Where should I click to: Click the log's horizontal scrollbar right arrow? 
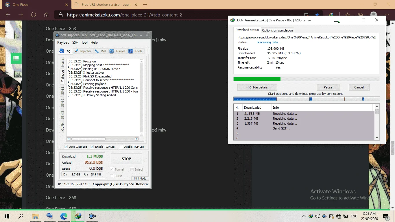pyautogui.click(x=137, y=139)
